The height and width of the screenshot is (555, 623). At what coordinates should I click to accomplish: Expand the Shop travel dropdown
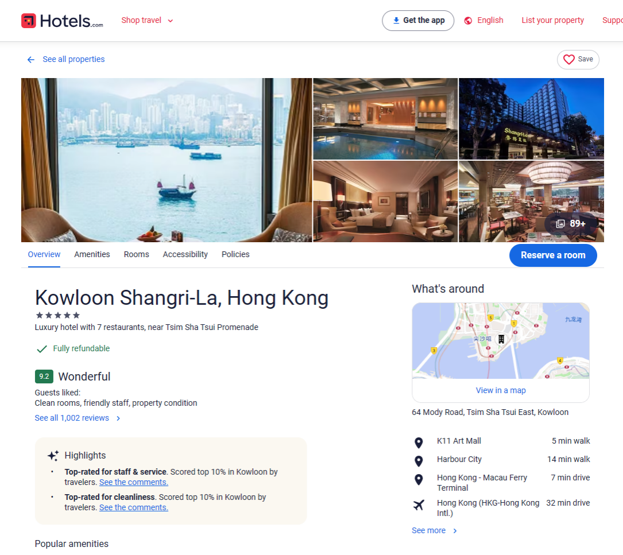pos(148,20)
